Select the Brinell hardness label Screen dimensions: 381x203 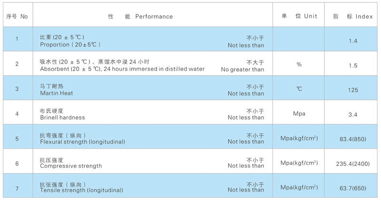coord(62,117)
